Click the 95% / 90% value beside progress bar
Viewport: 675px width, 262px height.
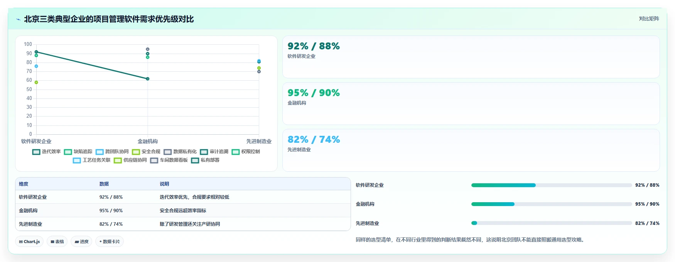[x=647, y=204]
